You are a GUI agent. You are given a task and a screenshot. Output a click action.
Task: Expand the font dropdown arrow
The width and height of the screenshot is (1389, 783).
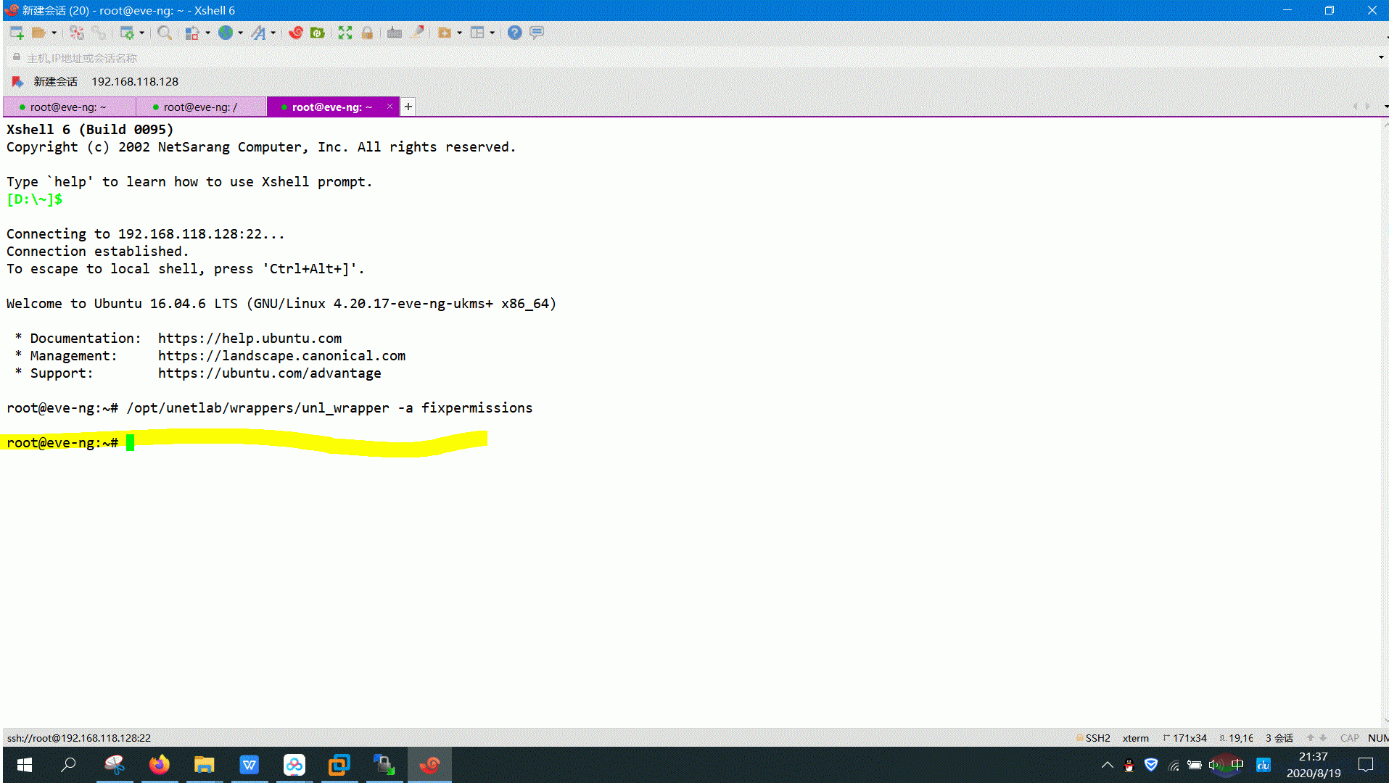pos(273,33)
